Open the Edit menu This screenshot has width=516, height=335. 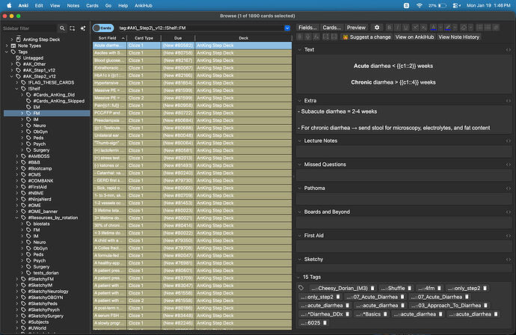(x=39, y=5)
